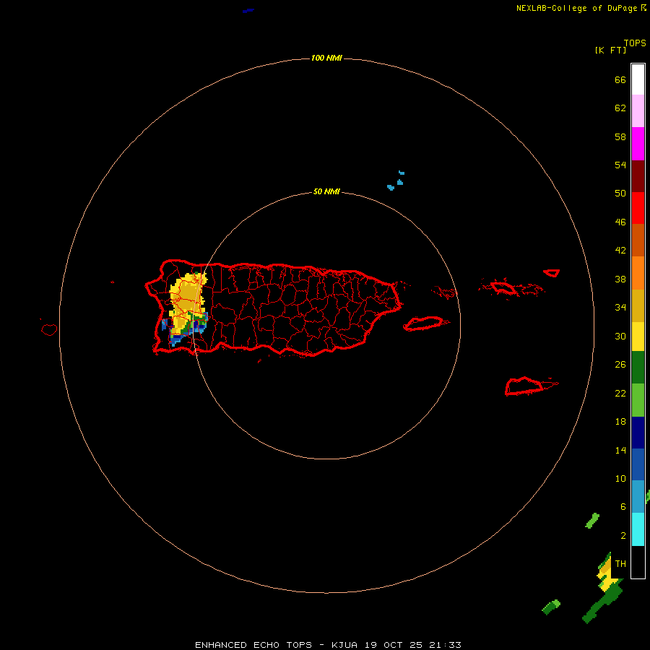Click the bright red 50 kft legend swatch
This screenshot has width=650, height=650.
tap(638, 208)
